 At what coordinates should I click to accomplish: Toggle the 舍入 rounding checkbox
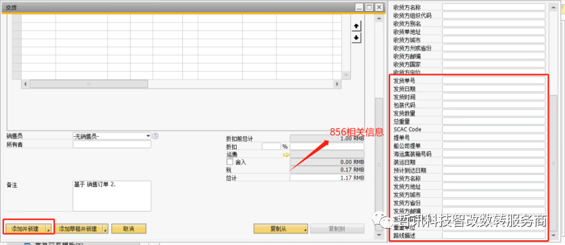230,162
